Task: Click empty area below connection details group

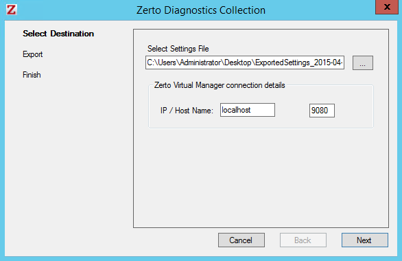Action: point(261,177)
